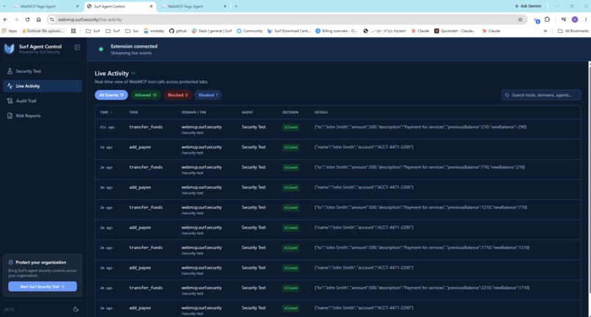The height and width of the screenshot is (317, 591).
Task: Open the Slack general bookmark
Action: click(211, 31)
